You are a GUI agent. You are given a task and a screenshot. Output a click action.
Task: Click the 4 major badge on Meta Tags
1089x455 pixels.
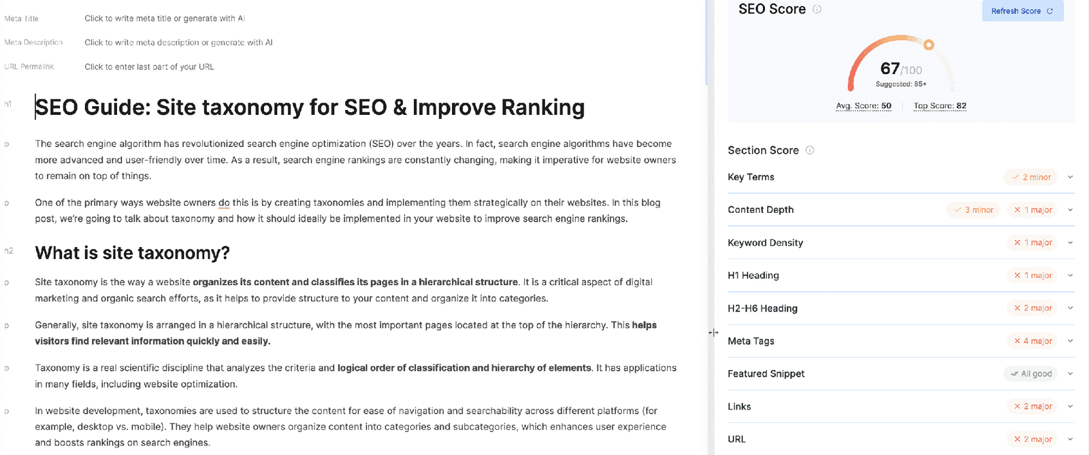tap(1033, 341)
